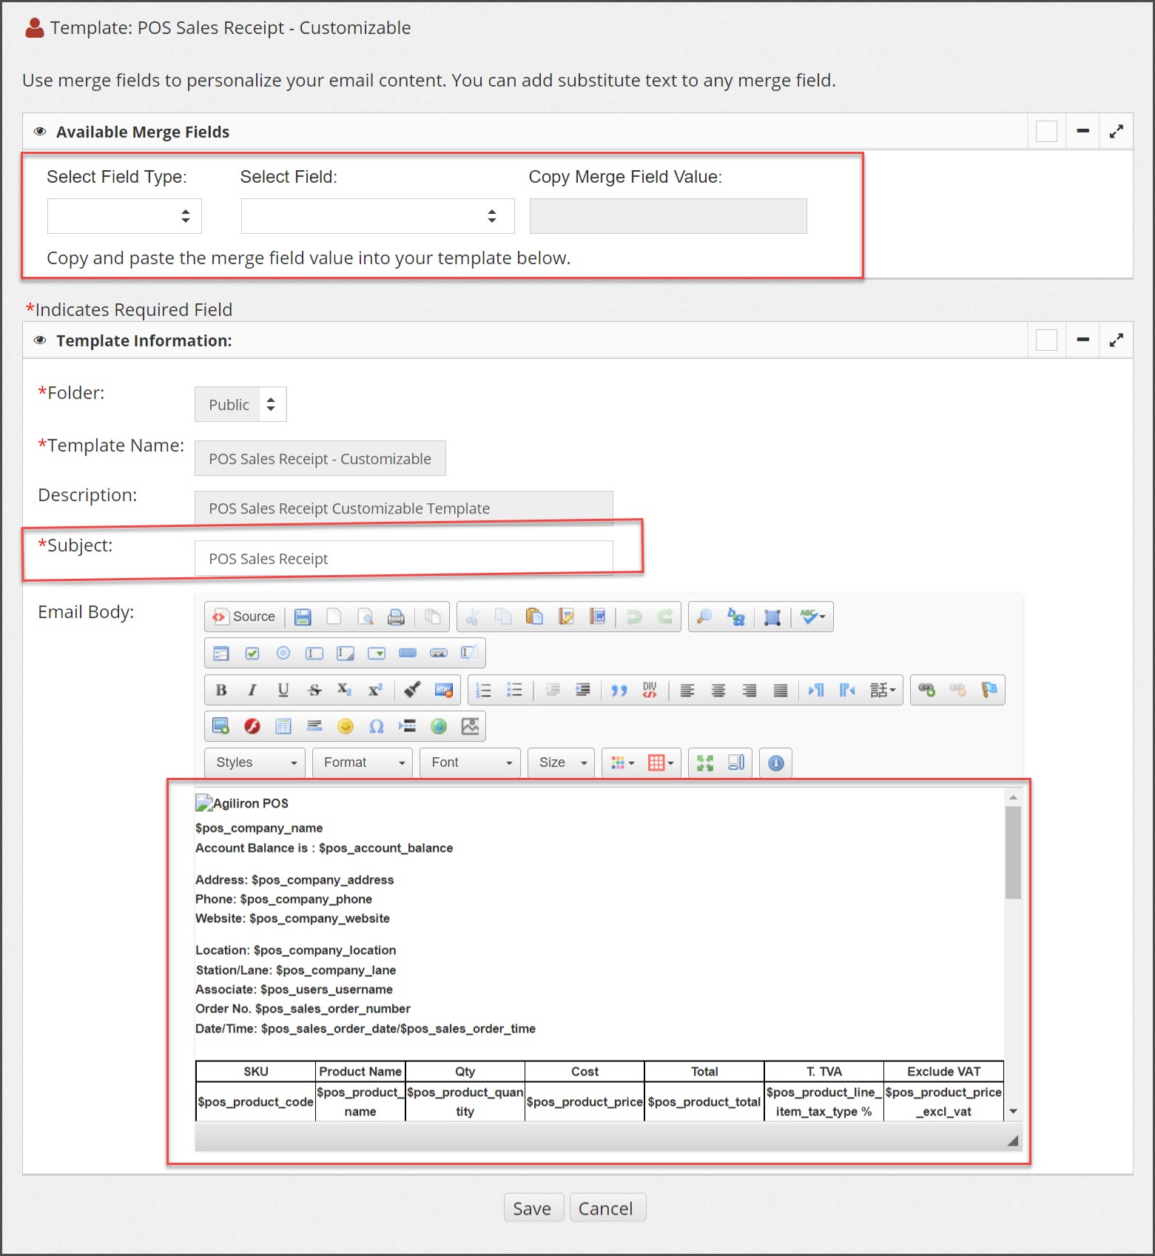Open the Select Field dropdown

(377, 216)
